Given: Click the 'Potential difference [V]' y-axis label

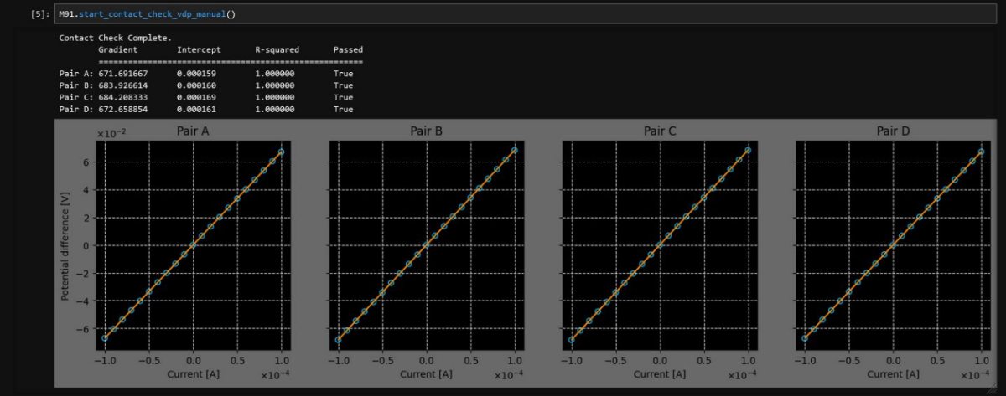Looking at the screenshot, I should pos(65,244).
